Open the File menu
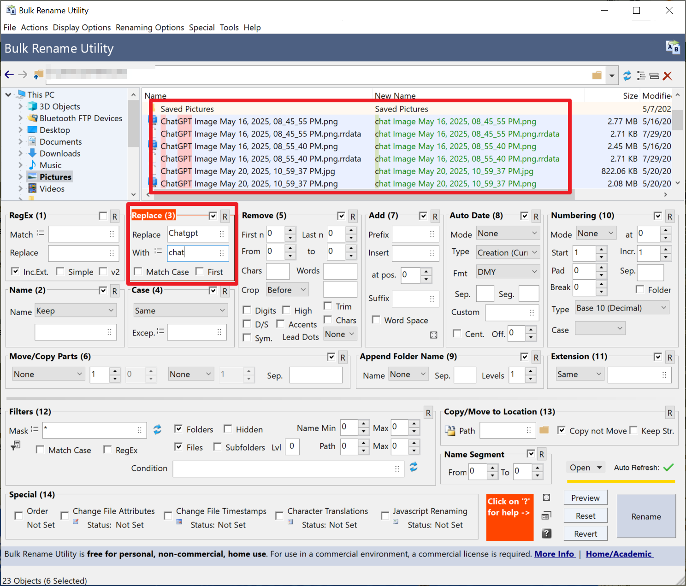The width and height of the screenshot is (686, 586). pos(10,28)
